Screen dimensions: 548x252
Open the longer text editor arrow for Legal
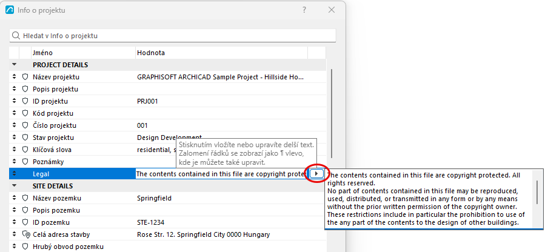[x=316, y=173]
